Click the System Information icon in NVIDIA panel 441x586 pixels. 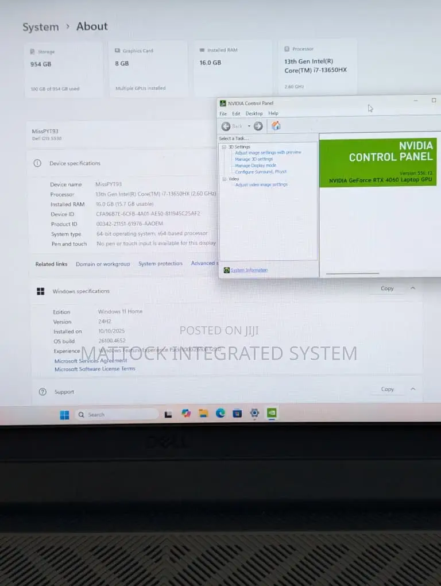pos(227,270)
